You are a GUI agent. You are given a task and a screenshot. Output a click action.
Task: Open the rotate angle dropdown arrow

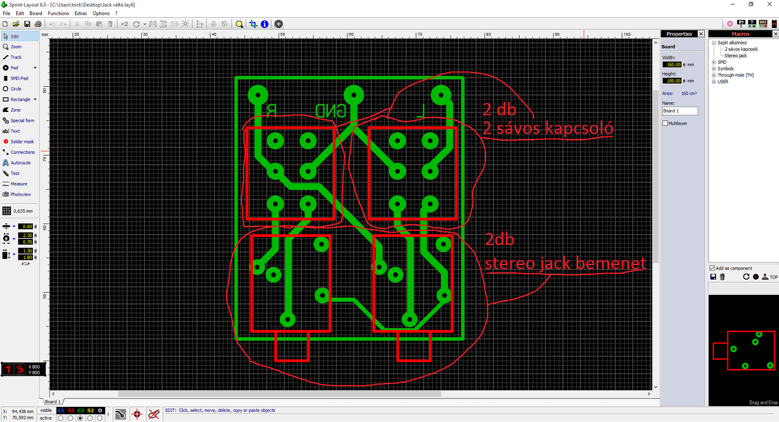tap(144, 24)
